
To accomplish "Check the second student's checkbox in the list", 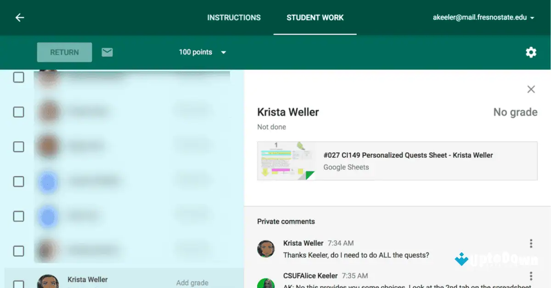I will (x=18, y=112).
